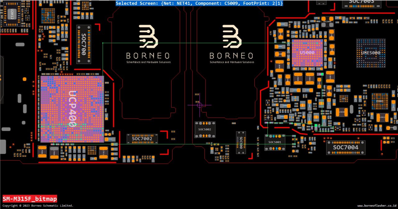Select the U5000 power IC
This screenshot has width=398, height=209.
307,53
